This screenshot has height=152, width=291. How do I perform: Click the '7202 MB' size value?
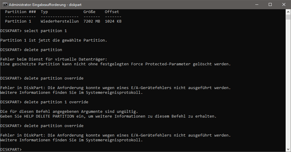[92, 21]
